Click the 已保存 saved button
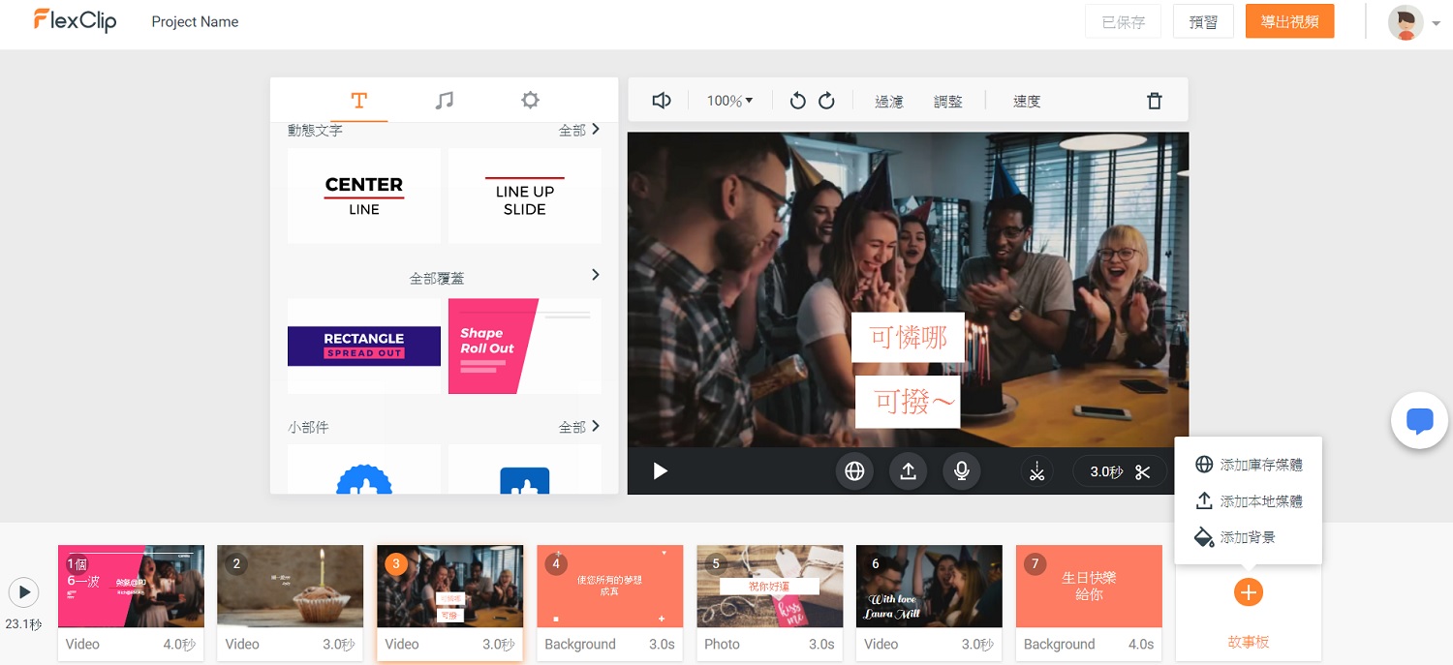This screenshot has width=1453, height=665. 1124,21
